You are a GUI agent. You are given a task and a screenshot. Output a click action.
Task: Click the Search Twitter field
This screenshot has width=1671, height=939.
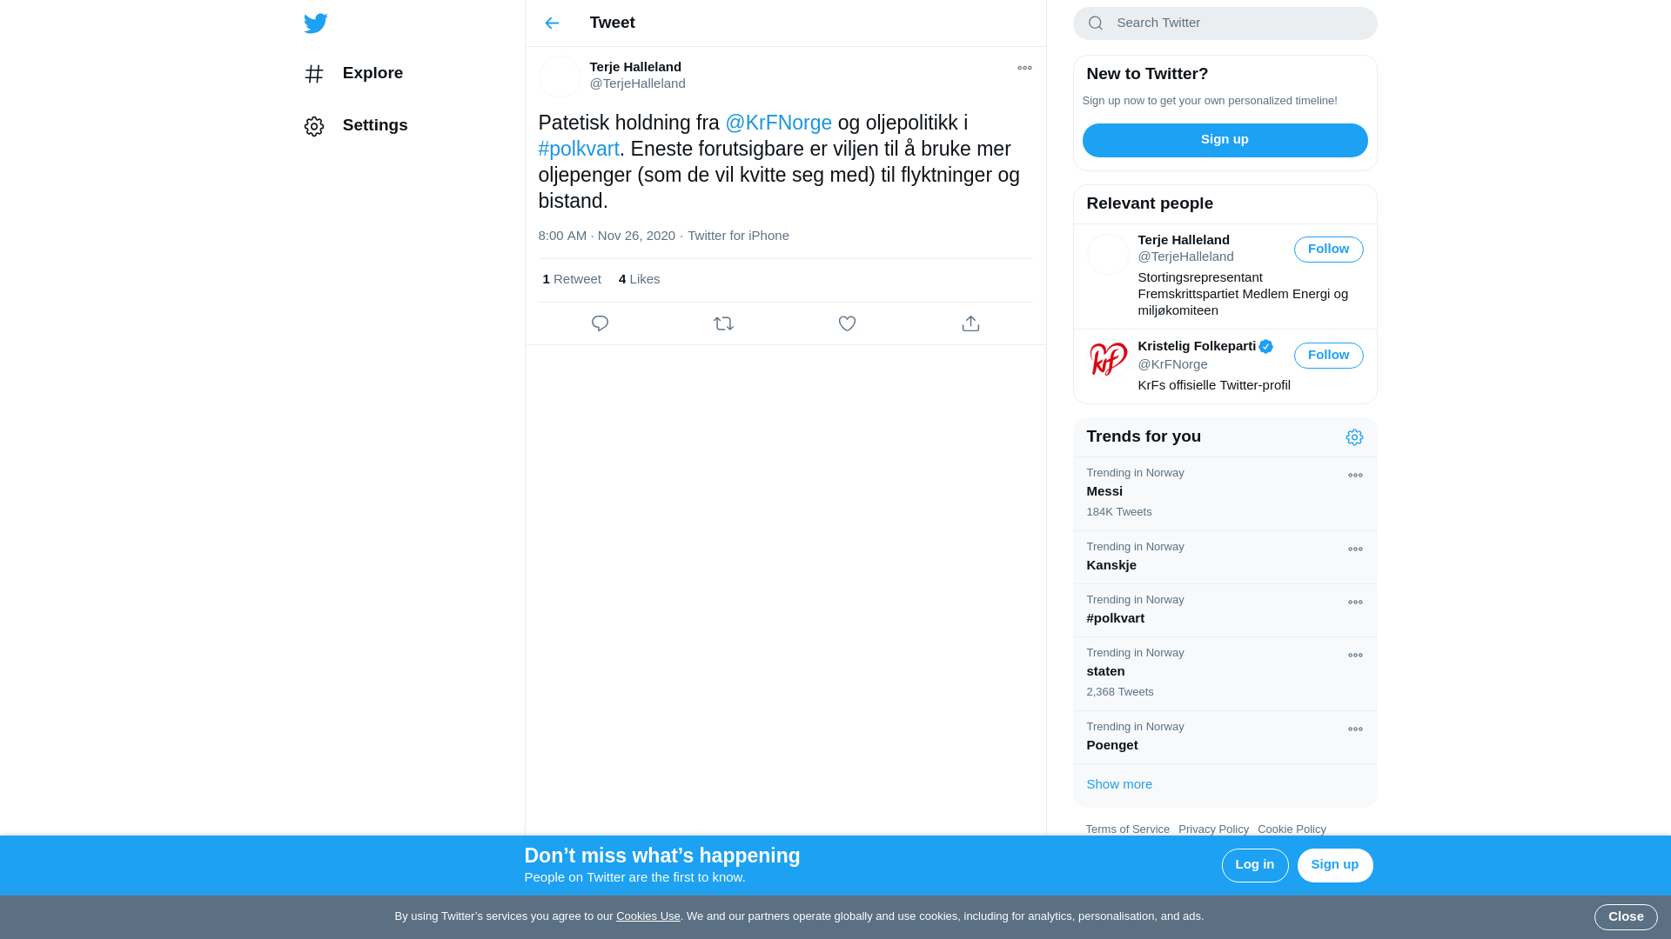[x=1225, y=23]
